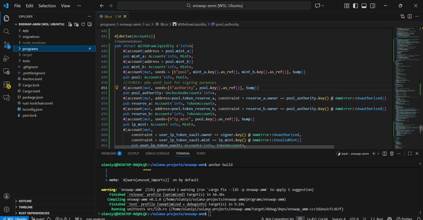This screenshot has height=220, width=423.
Task: Open Explorer views and more actions
Action: [90, 16]
